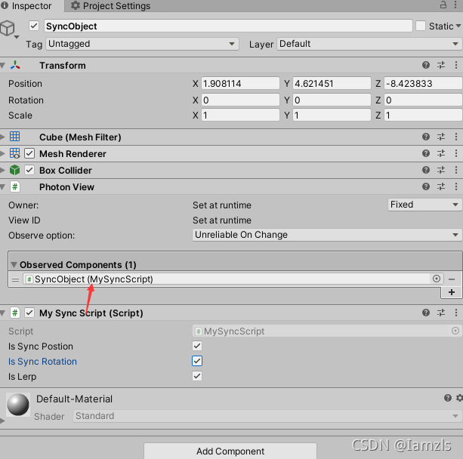
Task: Click the Scale Y value field
Action: tap(332, 115)
